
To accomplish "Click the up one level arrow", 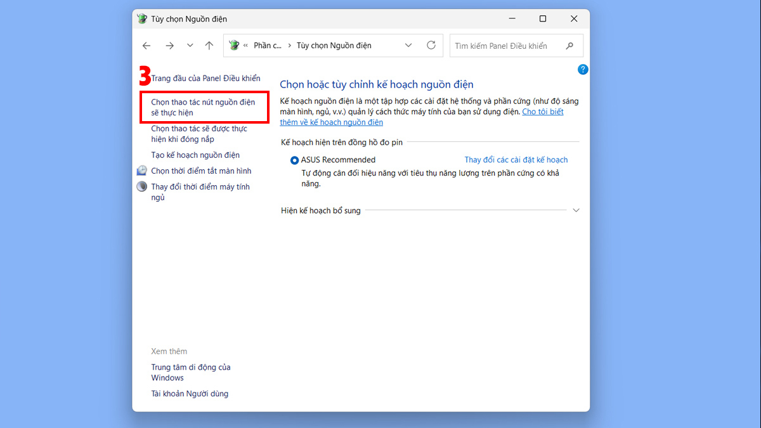I will 209,45.
